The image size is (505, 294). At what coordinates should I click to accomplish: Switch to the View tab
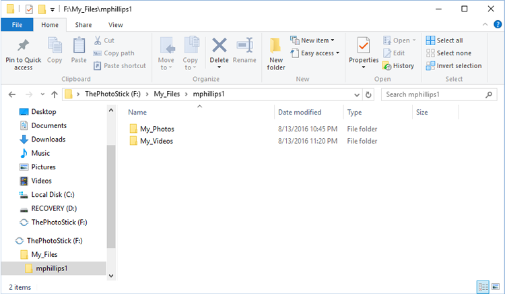pos(116,25)
